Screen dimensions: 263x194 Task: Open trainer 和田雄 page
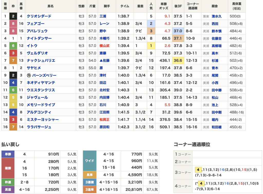[217, 127]
